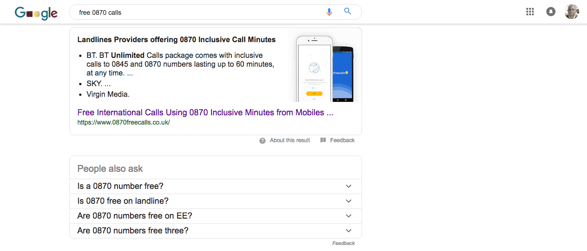Click question text Are 0870 numbers free three?
587x251 pixels.
pyautogui.click(x=133, y=231)
